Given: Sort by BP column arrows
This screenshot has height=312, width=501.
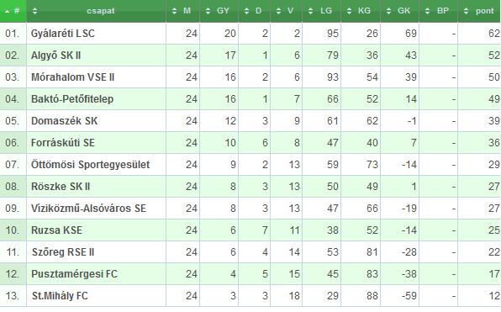Looking at the screenshot, I should click(x=427, y=11).
